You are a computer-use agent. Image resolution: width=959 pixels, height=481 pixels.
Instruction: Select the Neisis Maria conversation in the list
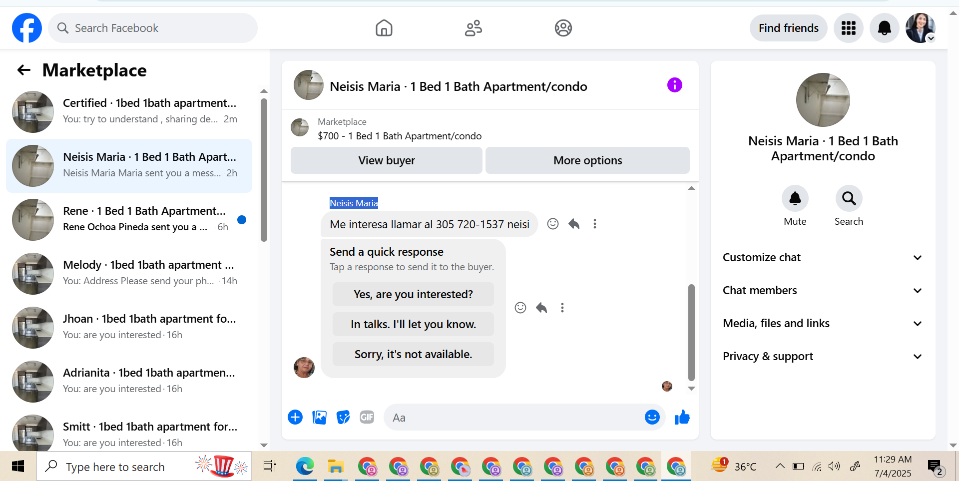pyautogui.click(x=129, y=165)
